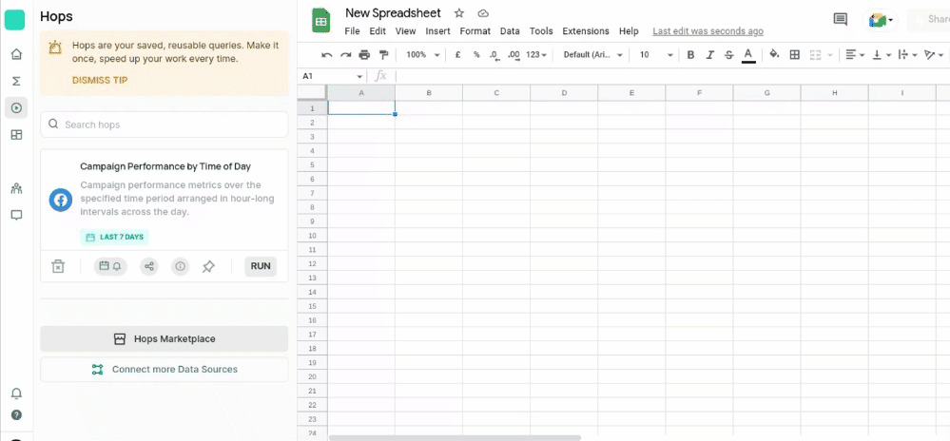950x441 pixels.
Task: Open the notifications bell in the sidebar
Action: point(16,393)
